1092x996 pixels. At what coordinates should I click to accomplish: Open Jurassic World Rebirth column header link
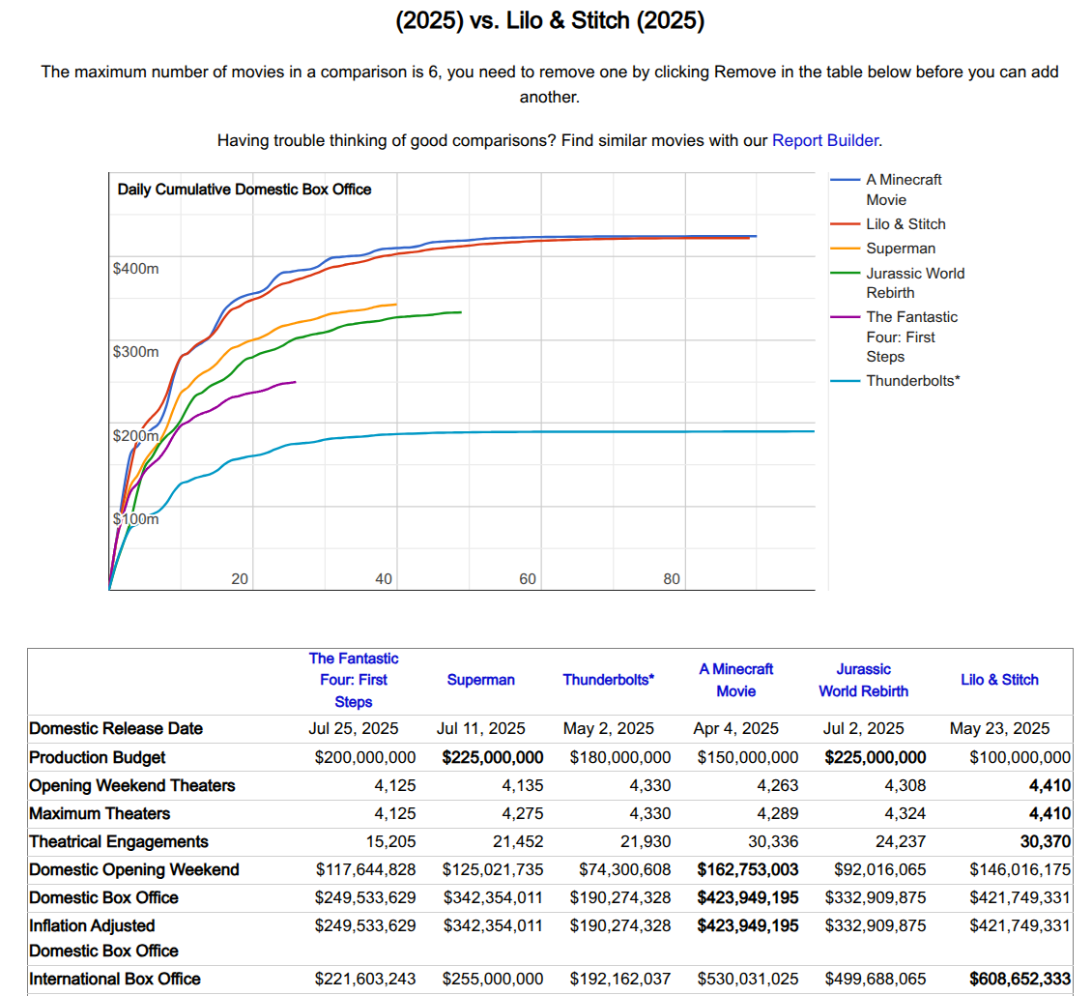tap(864, 680)
